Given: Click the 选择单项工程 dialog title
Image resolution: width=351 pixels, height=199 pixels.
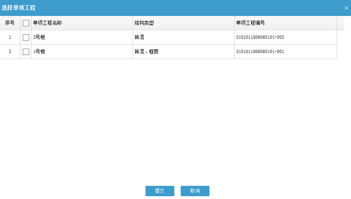Looking at the screenshot, I should [x=18, y=8].
